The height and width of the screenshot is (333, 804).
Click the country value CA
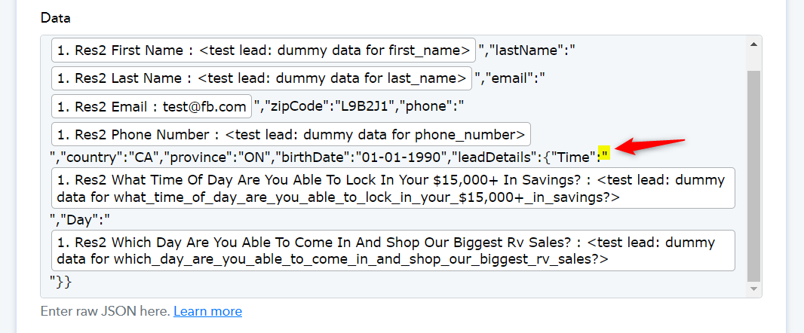(x=146, y=157)
